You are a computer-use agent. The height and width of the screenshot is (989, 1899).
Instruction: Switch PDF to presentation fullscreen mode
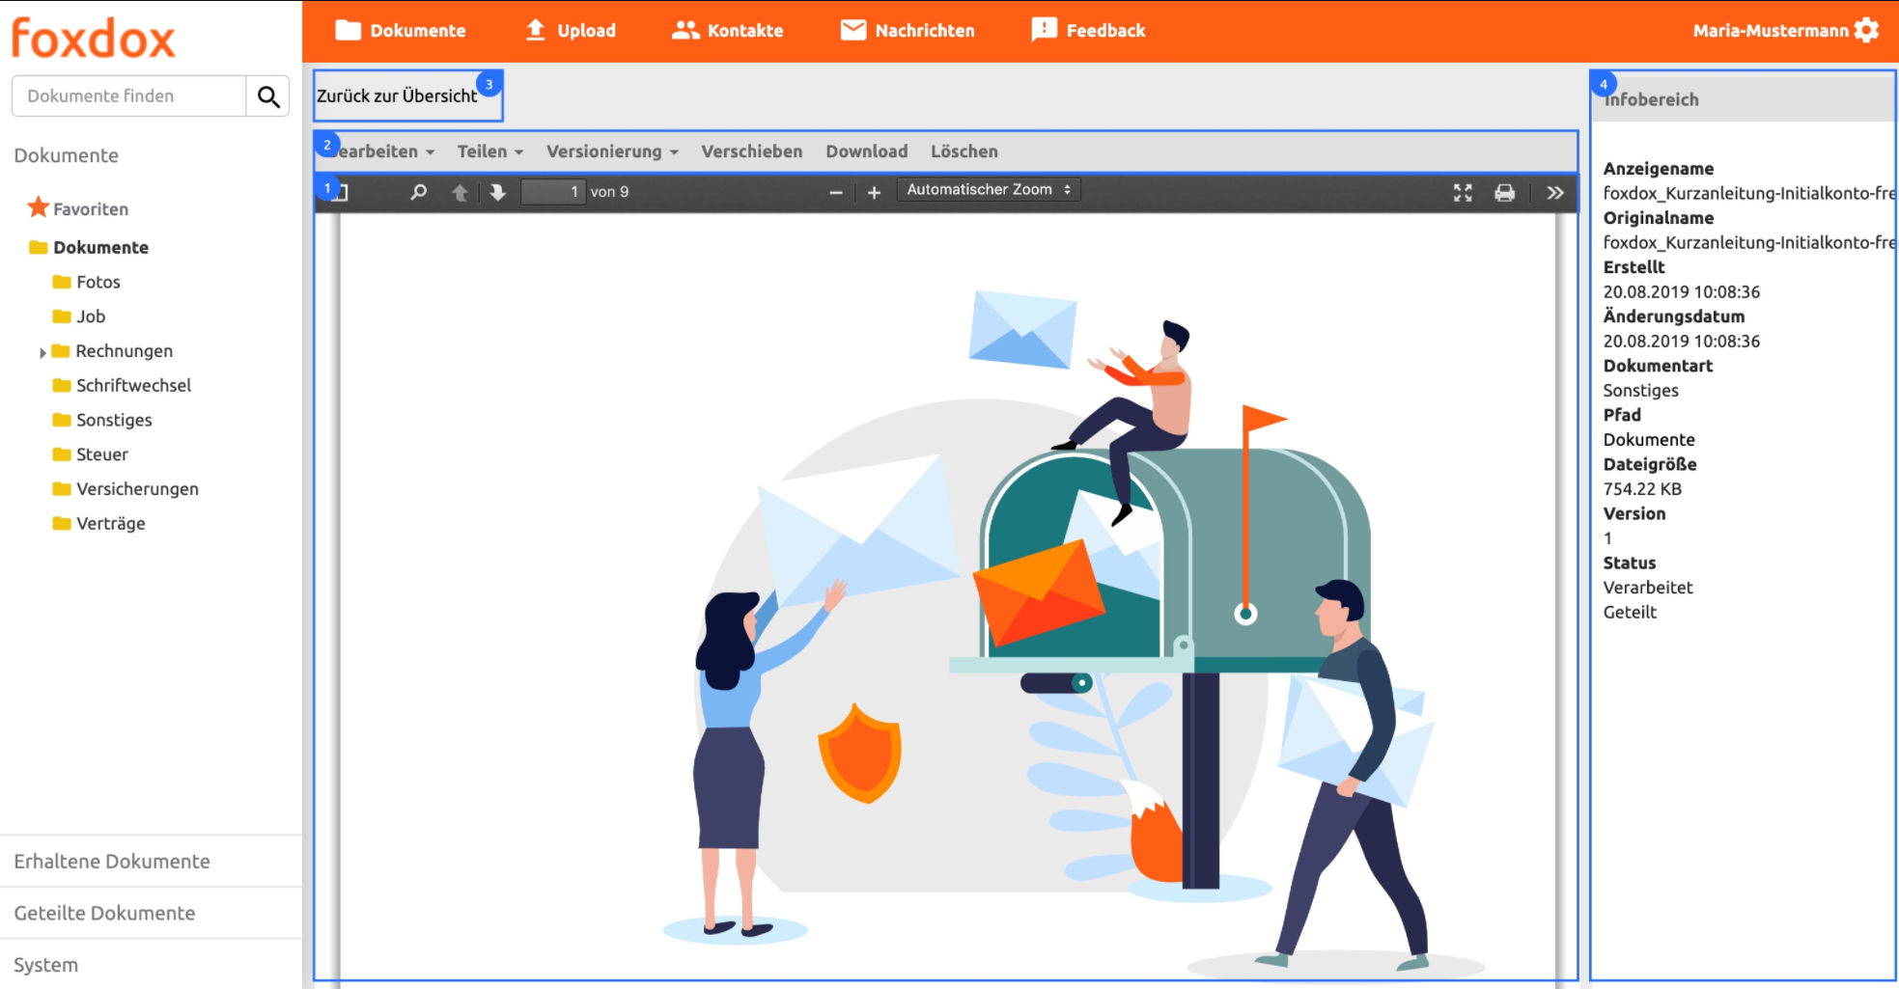1463,193
